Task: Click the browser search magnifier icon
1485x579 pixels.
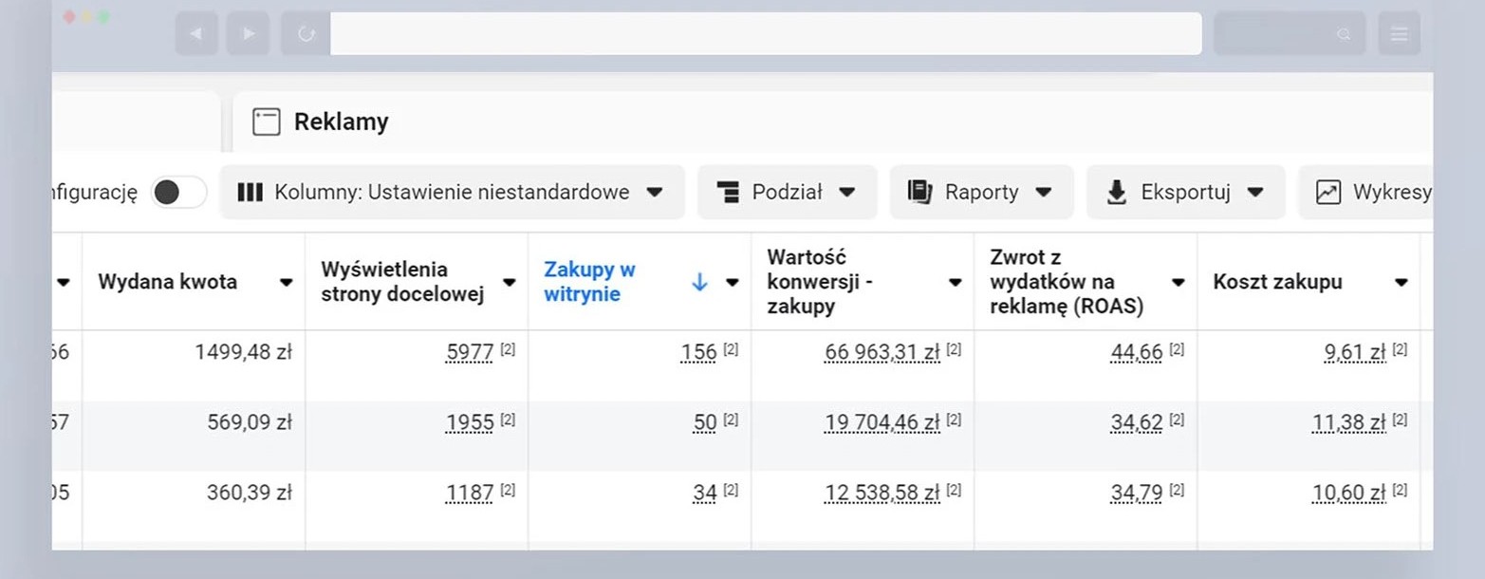Action: [1343, 34]
